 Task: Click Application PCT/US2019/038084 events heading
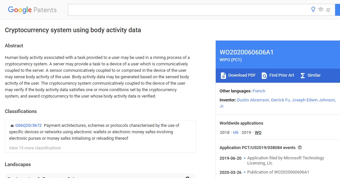coord(257,148)
